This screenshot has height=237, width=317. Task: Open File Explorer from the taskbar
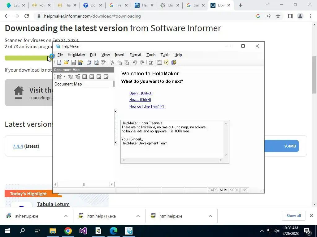(x=53, y=231)
